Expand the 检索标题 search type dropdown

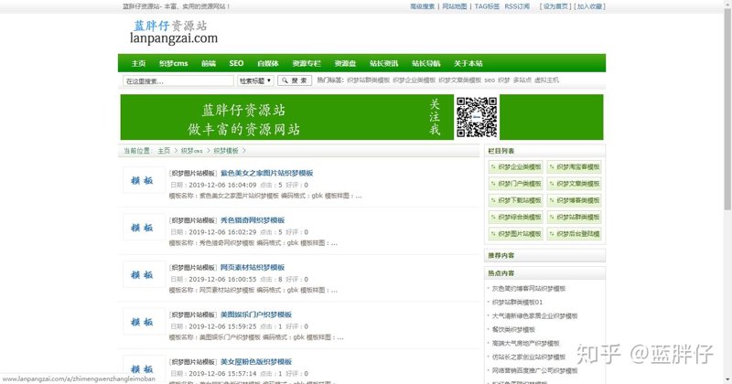tap(255, 80)
